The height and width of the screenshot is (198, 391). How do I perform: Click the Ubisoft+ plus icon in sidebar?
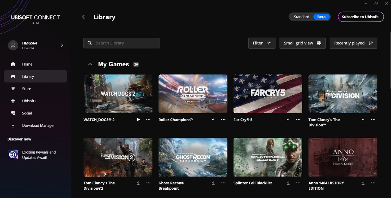click(x=13, y=101)
